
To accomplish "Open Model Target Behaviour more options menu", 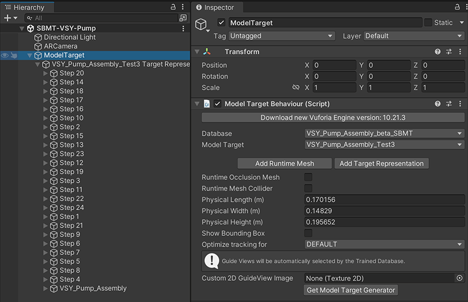I will 460,104.
